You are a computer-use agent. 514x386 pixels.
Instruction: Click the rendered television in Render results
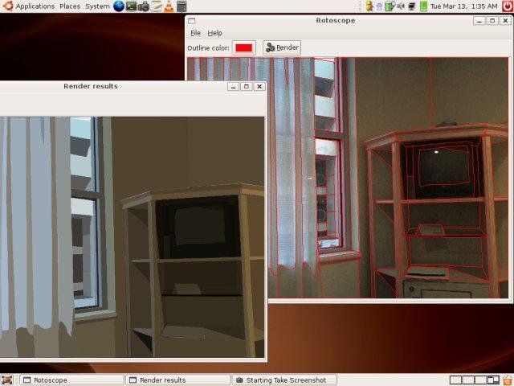click(x=200, y=226)
